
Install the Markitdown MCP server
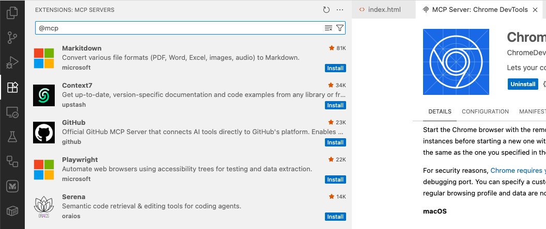pyautogui.click(x=335, y=68)
